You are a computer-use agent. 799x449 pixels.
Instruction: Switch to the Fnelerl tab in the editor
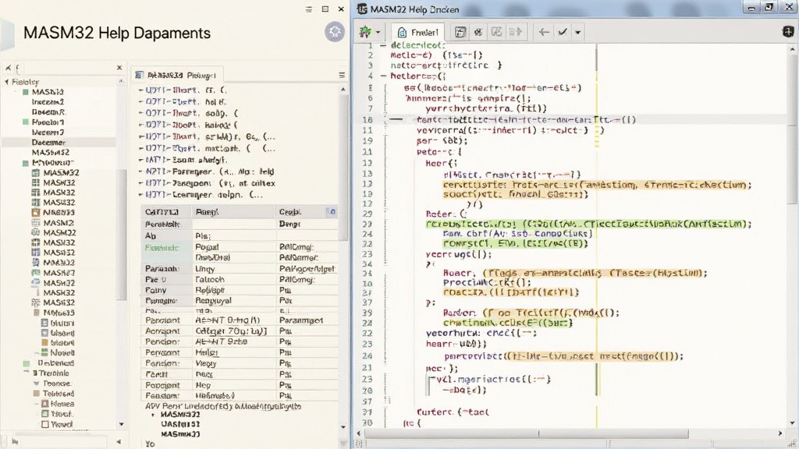pyautogui.click(x=418, y=33)
